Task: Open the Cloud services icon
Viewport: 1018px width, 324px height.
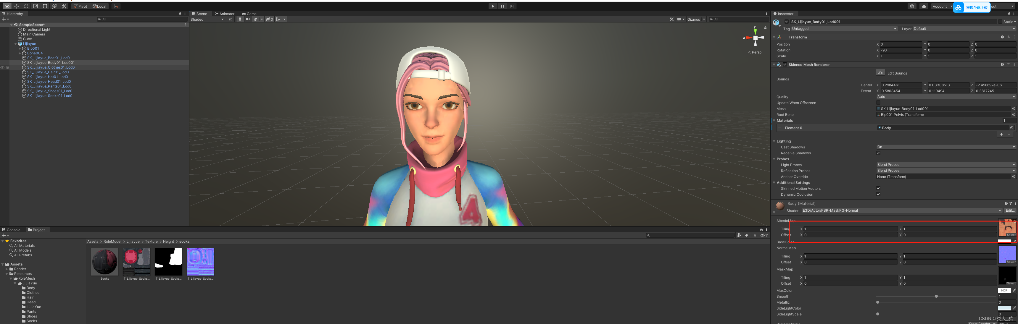Action: pyautogui.click(x=924, y=6)
